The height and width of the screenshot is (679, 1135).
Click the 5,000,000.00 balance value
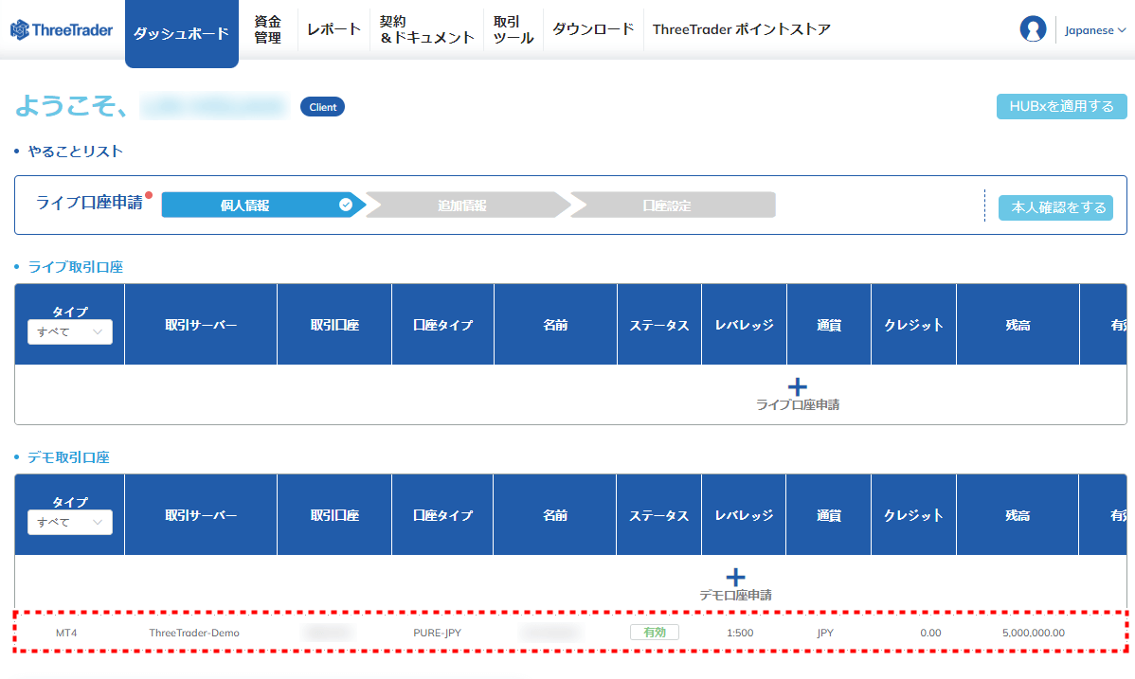[1034, 633]
